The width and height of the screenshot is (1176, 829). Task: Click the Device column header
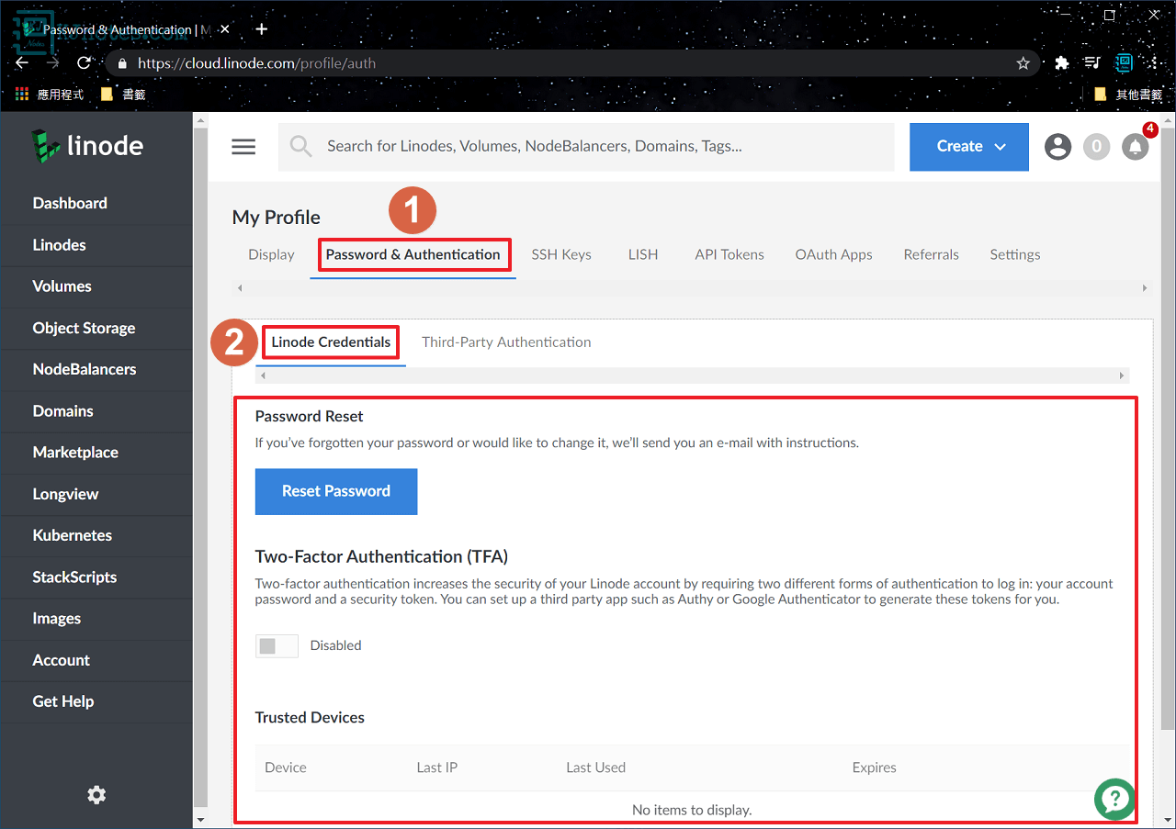click(286, 767)
